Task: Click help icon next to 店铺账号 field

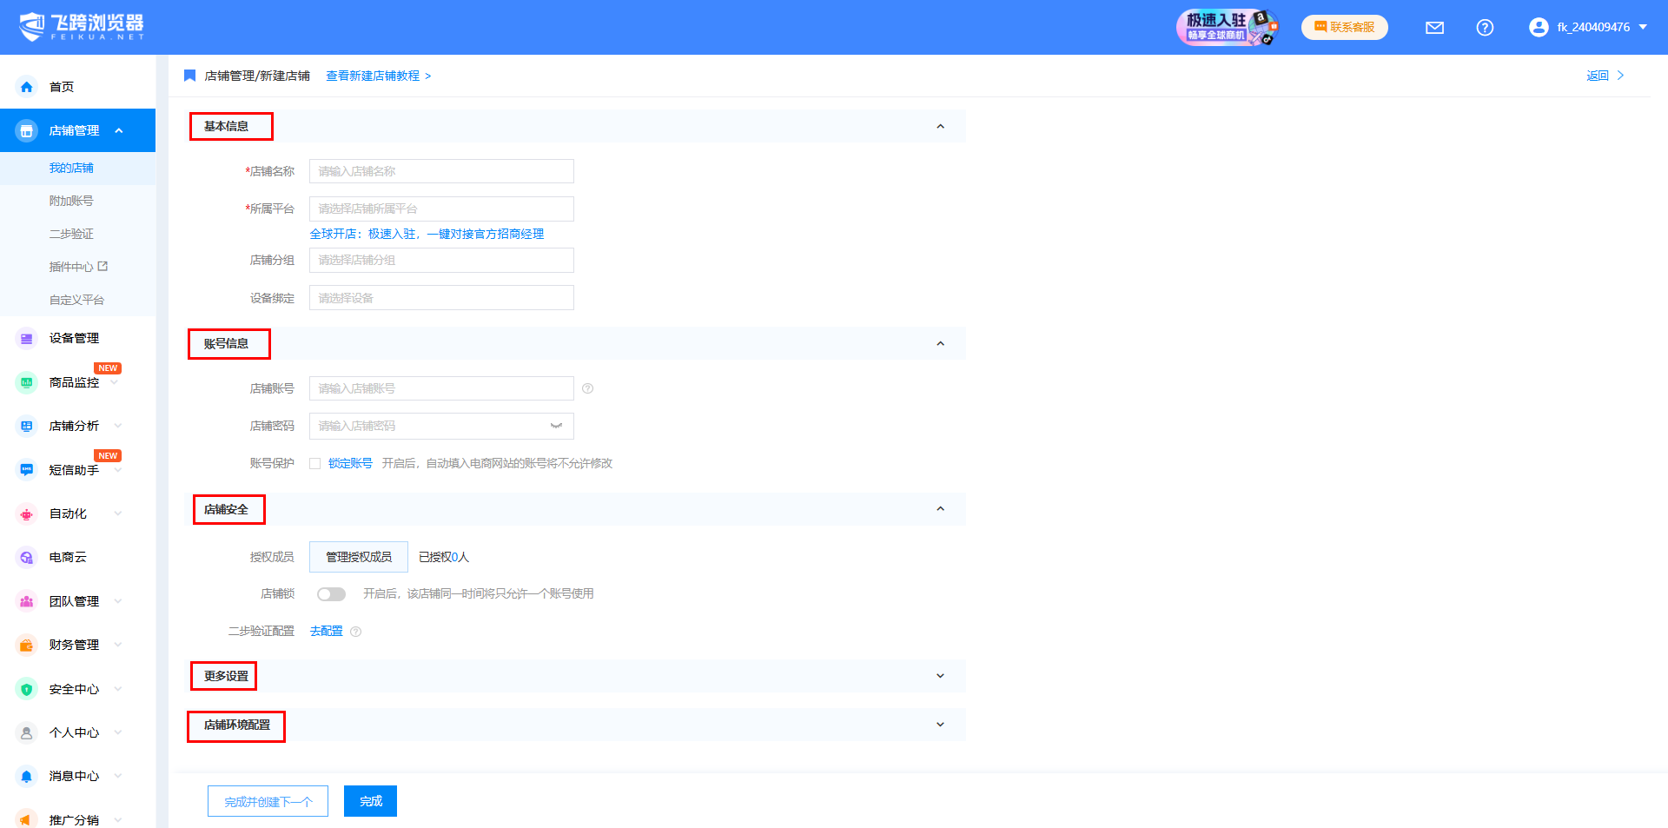Action: tap(588, 389)
